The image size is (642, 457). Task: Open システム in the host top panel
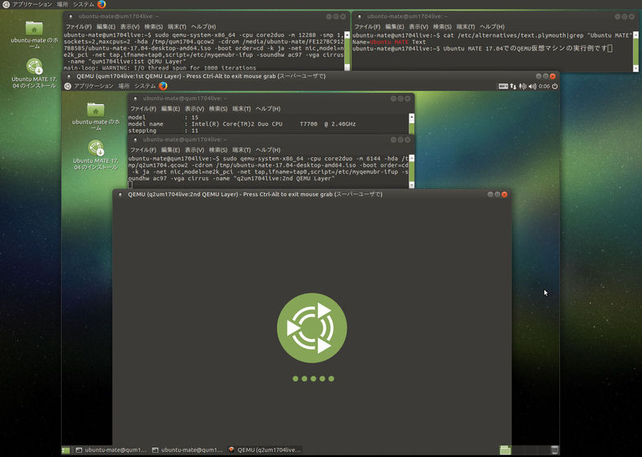(83, 5)
